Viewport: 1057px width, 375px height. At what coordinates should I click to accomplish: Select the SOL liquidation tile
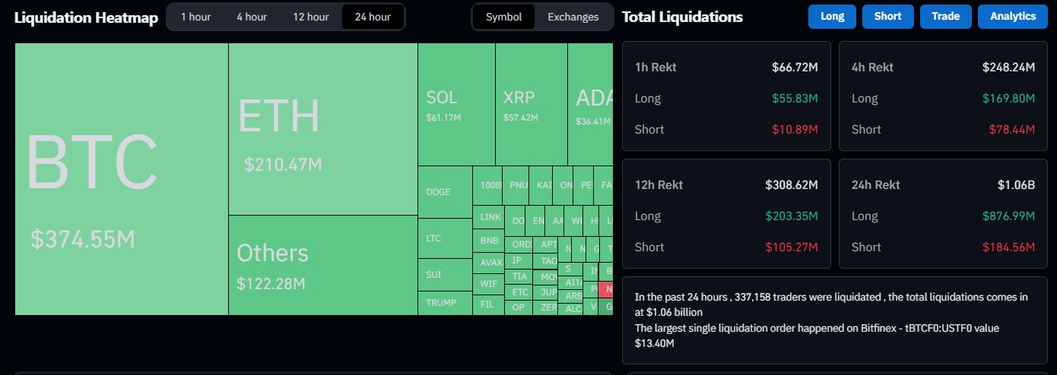(456, 104)
